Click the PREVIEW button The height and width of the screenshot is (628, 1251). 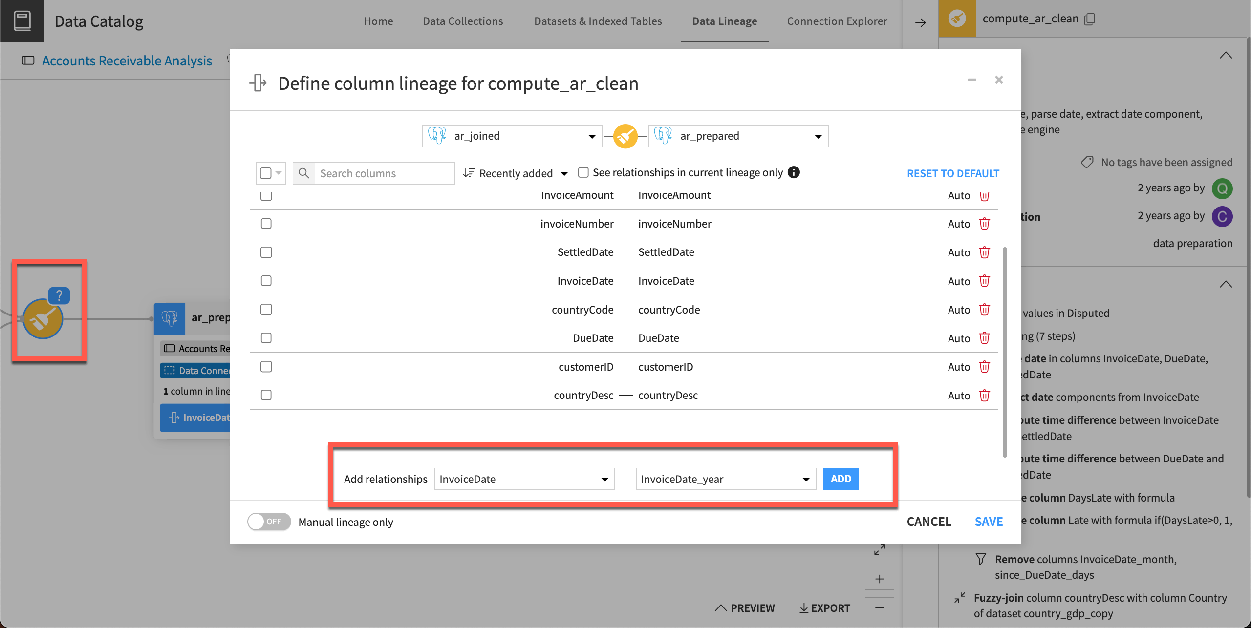745,608
